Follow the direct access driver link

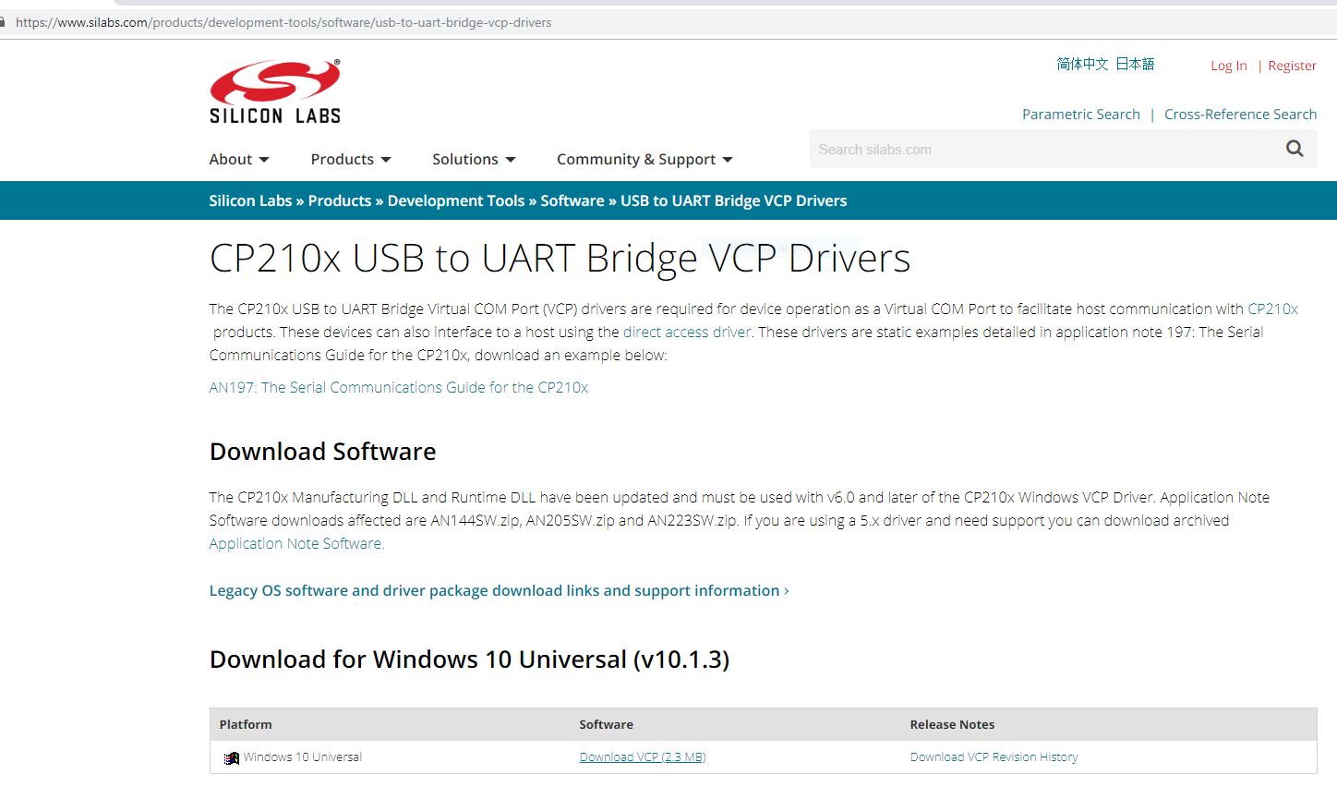[x=687, y=332]
